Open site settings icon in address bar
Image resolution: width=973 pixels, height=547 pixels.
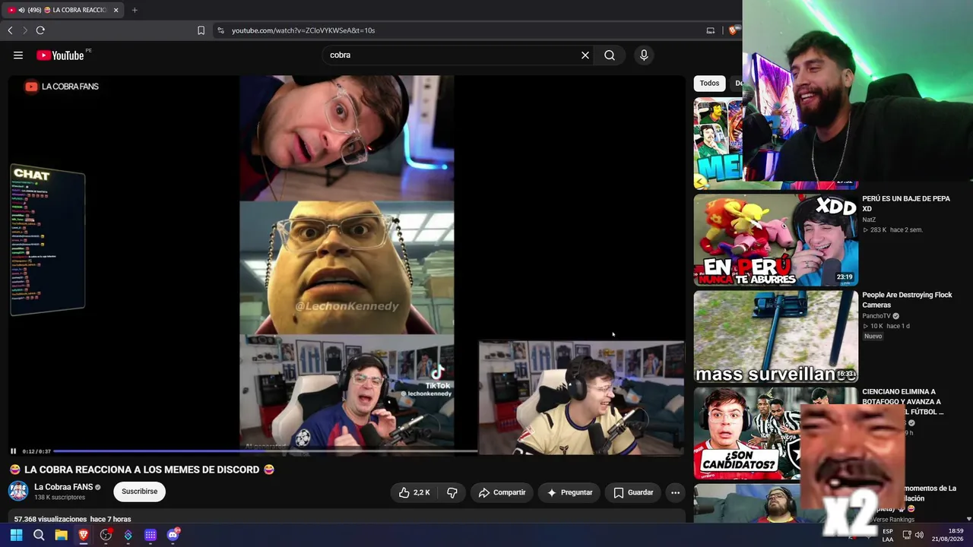pos(220,30)
